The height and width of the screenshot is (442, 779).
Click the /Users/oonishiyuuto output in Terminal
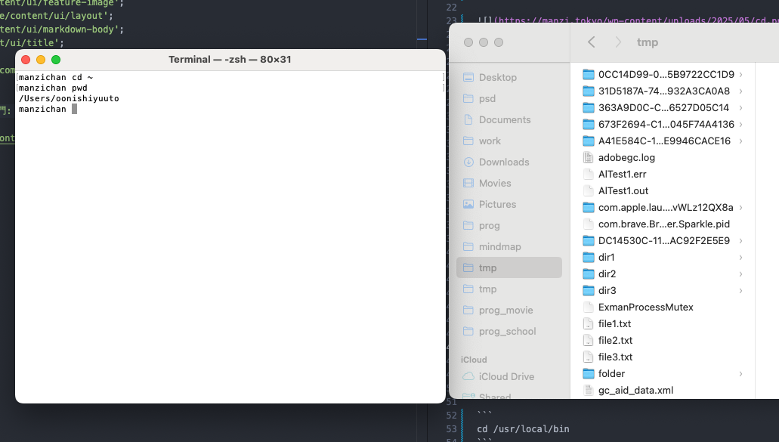point(69,98)
